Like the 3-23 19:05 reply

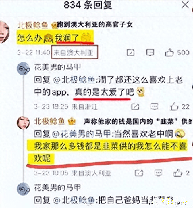point(177,173)
